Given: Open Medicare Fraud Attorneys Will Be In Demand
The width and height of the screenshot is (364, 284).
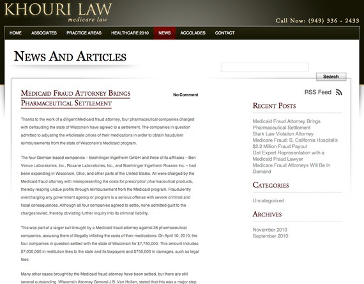Looking at the screenshot, I should [x=291, y=168].
